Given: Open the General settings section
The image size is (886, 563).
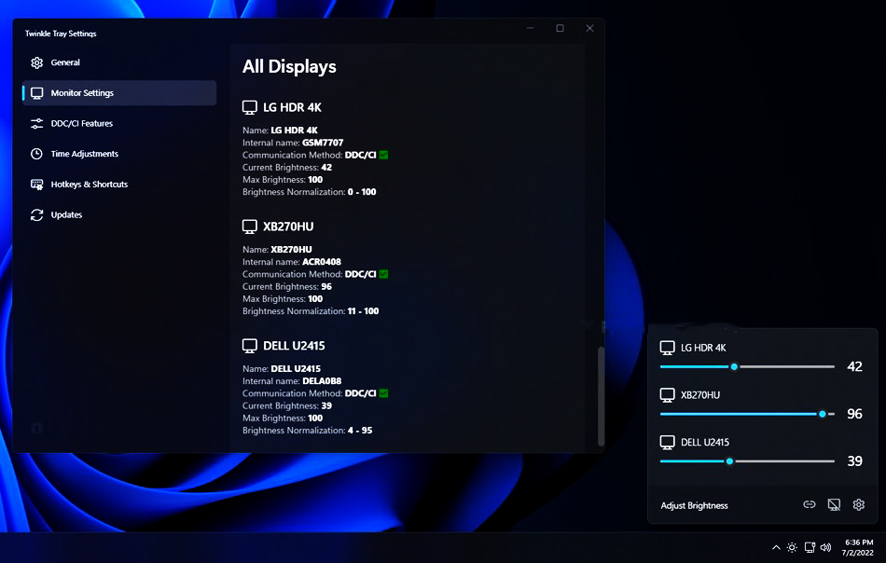Looking at the screenshot, I should pos(119,62).
